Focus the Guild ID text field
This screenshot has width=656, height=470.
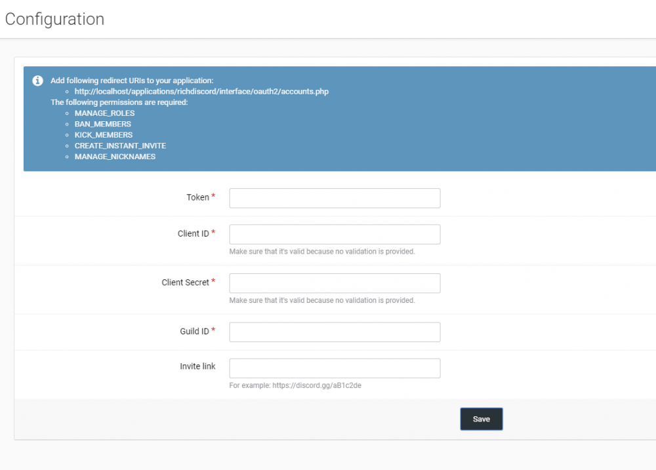(x=335, y=332)
